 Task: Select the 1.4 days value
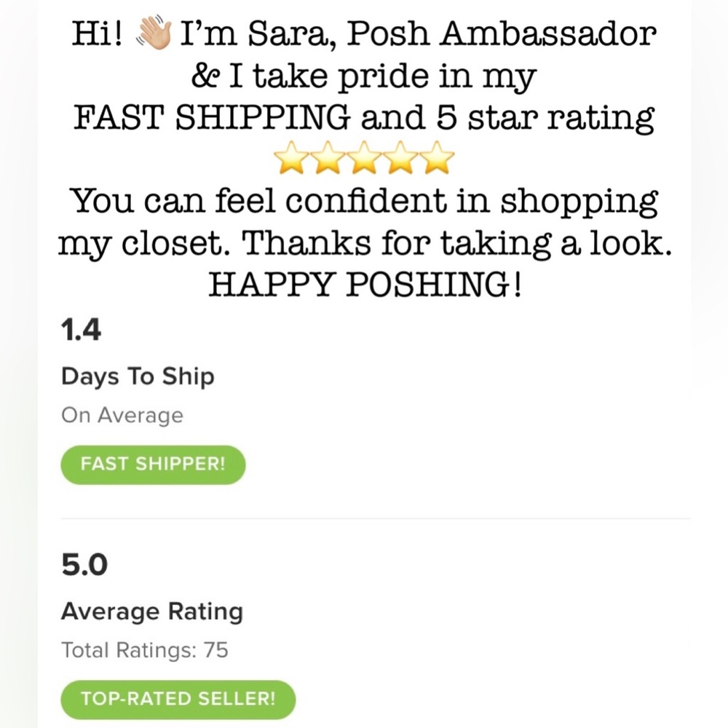pos(81,330)
